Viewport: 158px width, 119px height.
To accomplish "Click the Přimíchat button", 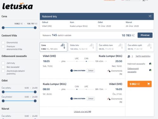I will 145,35.
